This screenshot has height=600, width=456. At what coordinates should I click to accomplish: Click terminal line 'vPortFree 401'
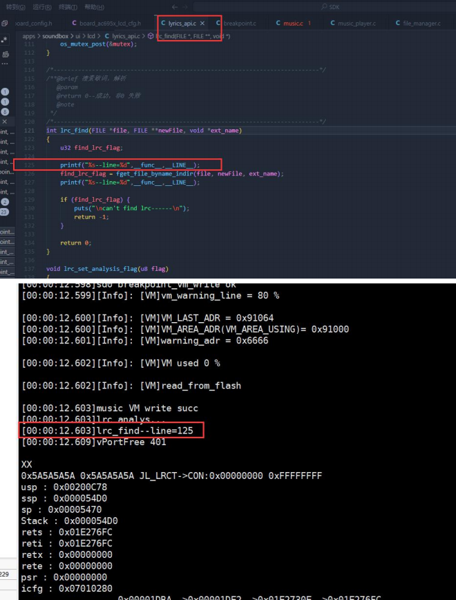click(94, 442)
